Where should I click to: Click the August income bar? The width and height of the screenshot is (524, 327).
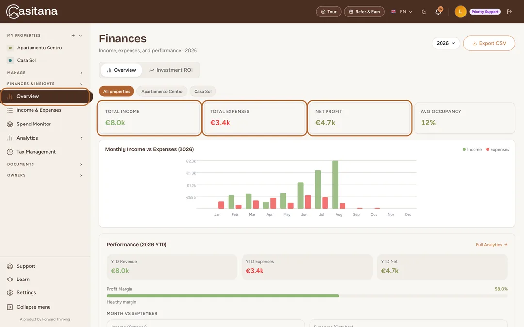click(335, 185)
